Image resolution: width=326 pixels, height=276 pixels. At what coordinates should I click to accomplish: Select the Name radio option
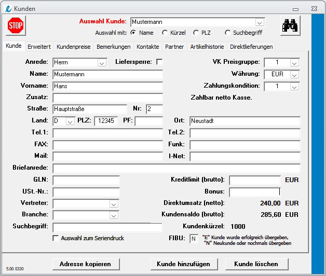coord(133,33)
